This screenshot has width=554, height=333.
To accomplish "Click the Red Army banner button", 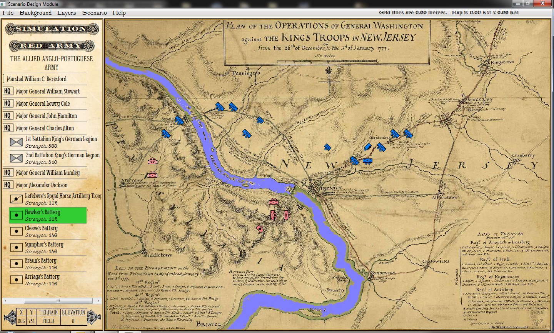I will coord(52,46).
